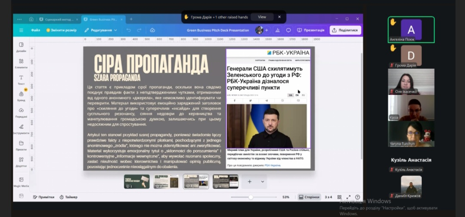Select page 2 thumbnail
Image resolution: width=465 pixels, height=217 pixels.
[166, 182]
